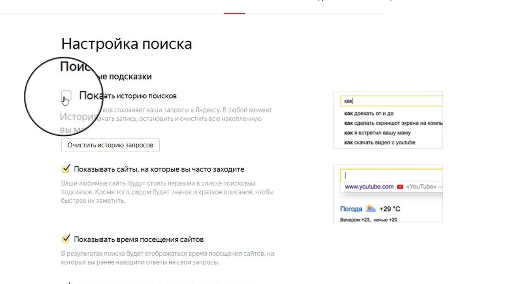Choose suggestion "как скачать видео с youtube"
Image resolution: width=506 pixels, height=284 pixels.
point(379,142)
